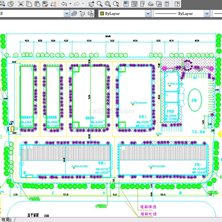Open the ByLayer color dropdown

(x=148, y=13)
